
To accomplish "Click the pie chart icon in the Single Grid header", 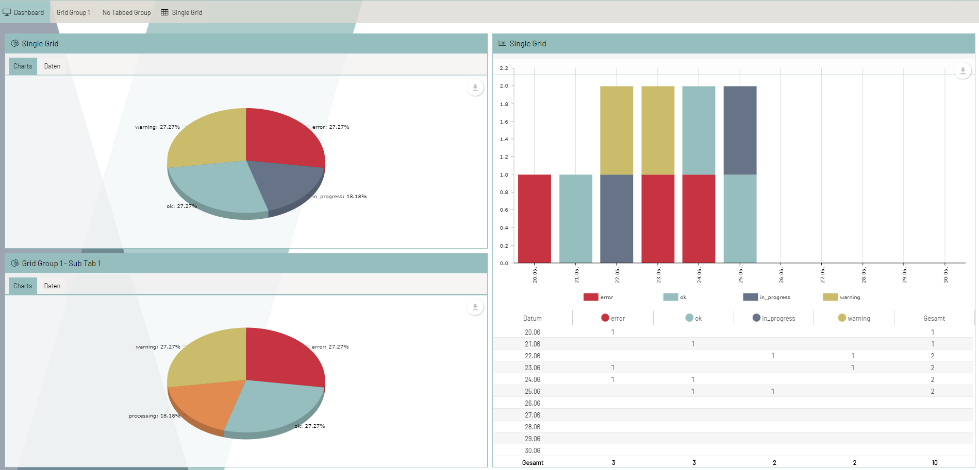I will pyautogui.click(x=14, y=43).
